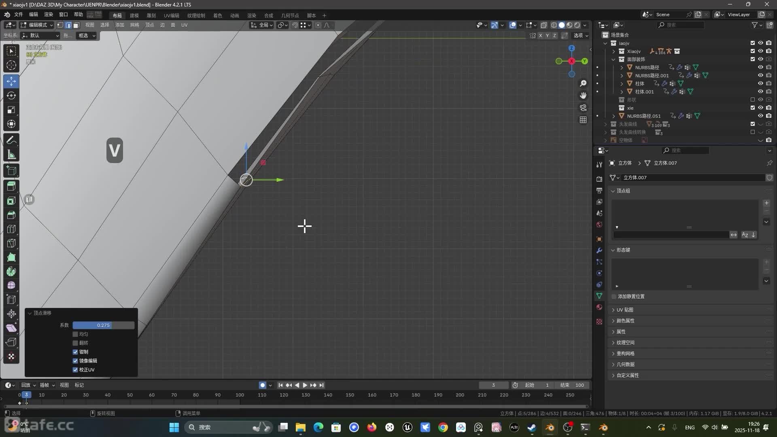
Task: Open the Modifiers wrench properties tab
Action: tap(599, 250)
